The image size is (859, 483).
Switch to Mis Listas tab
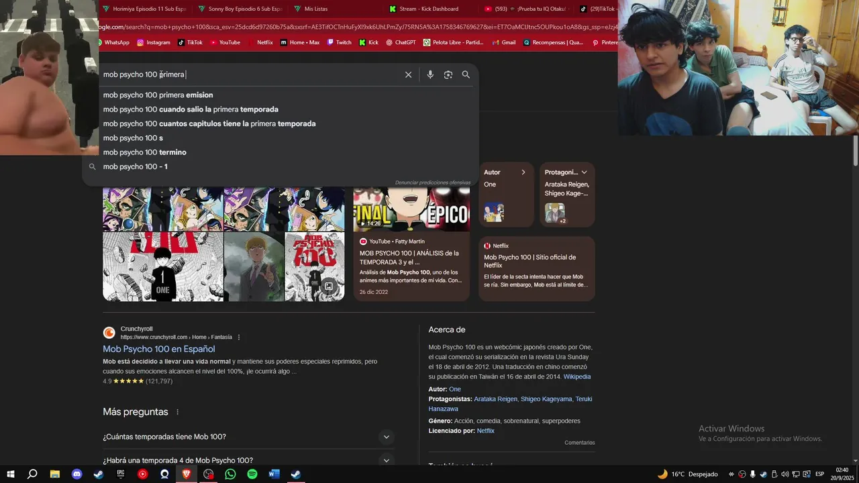(x=336, y=9)
